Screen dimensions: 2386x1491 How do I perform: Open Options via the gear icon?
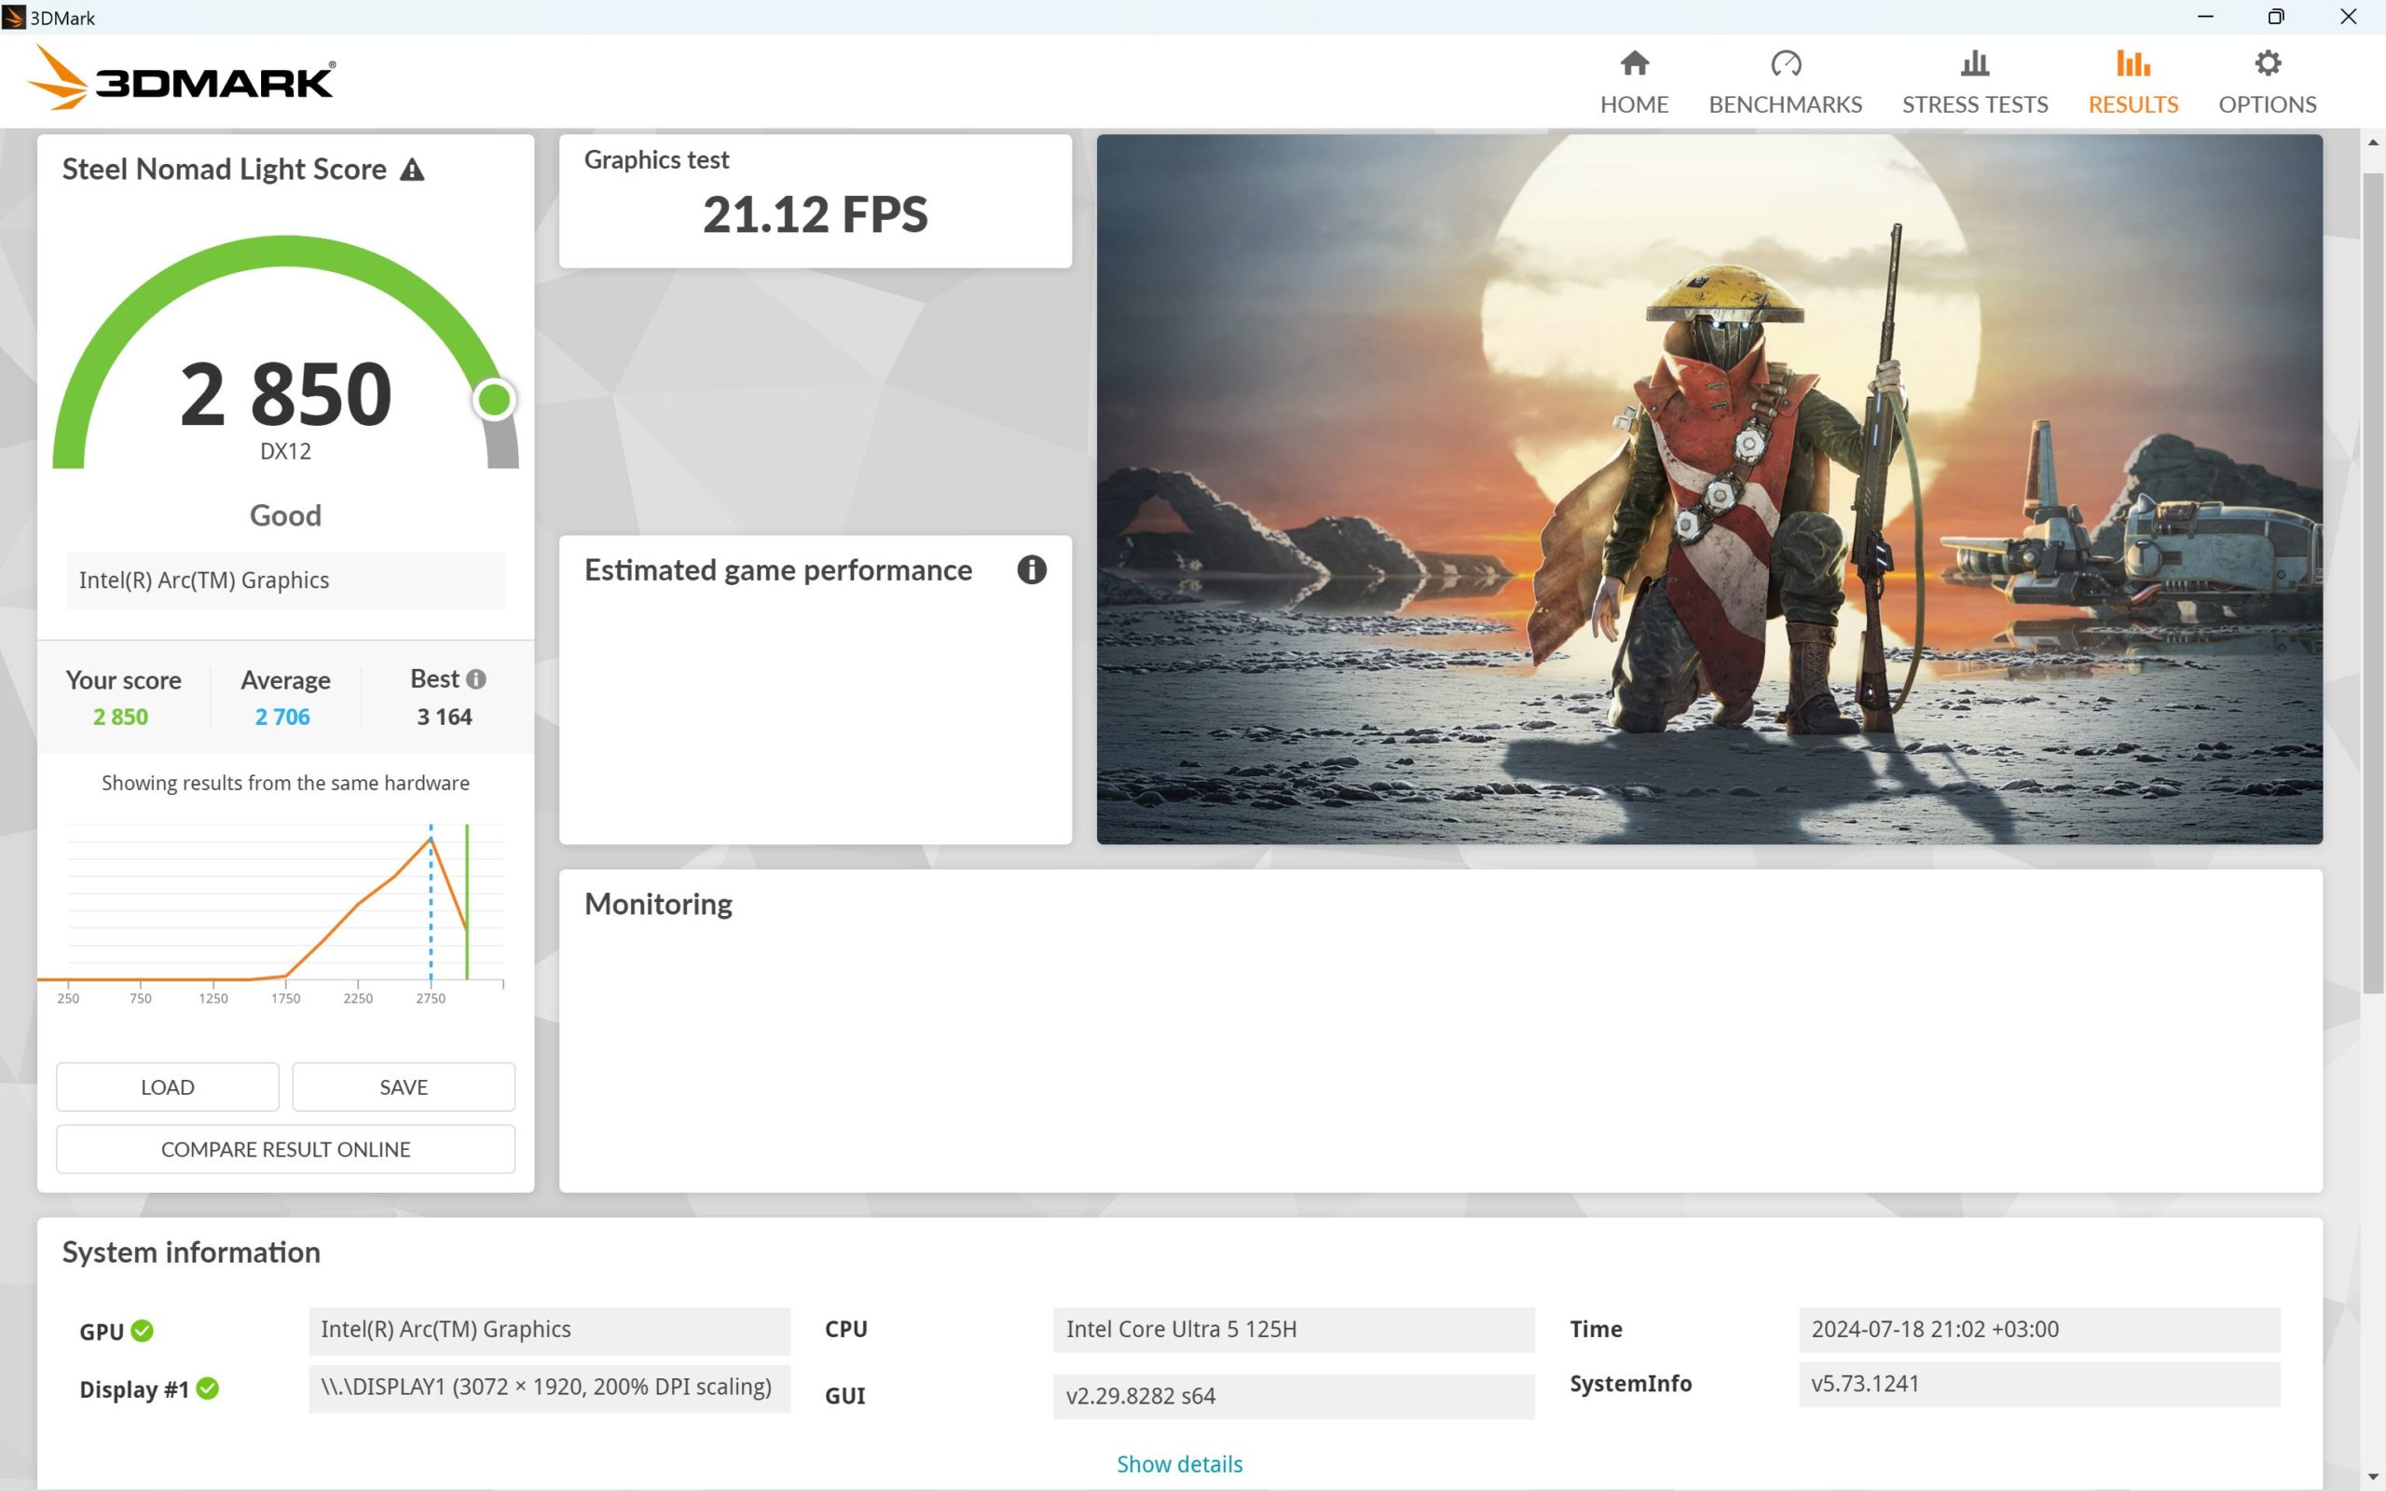(x=2267, y=63)
